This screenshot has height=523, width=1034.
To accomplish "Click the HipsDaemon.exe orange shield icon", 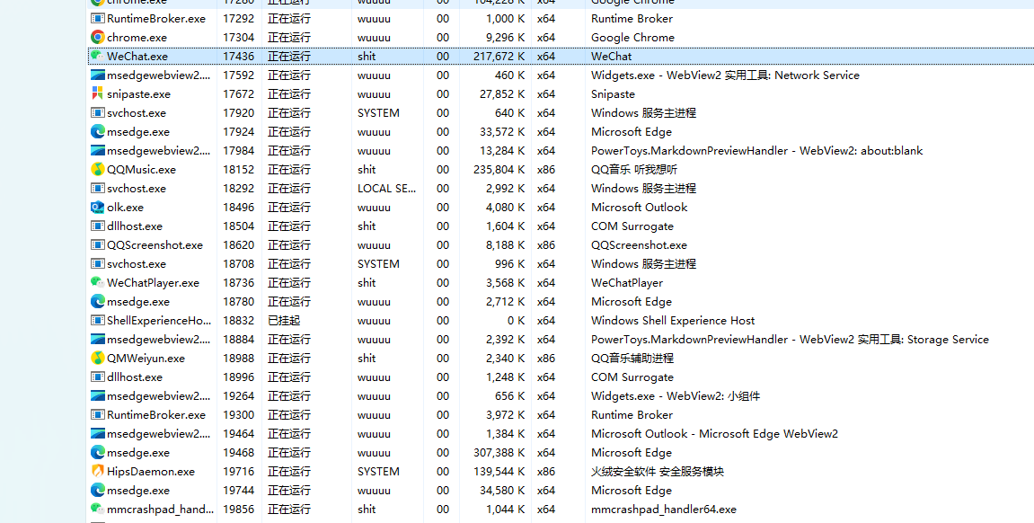I will click(x=98, y=472).
